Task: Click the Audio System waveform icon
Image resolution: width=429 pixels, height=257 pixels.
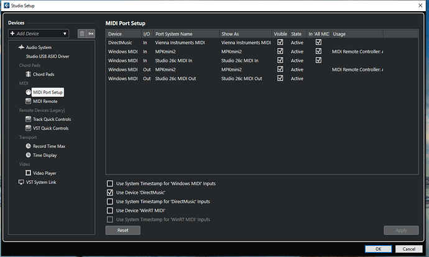Action: click(21, 47)
